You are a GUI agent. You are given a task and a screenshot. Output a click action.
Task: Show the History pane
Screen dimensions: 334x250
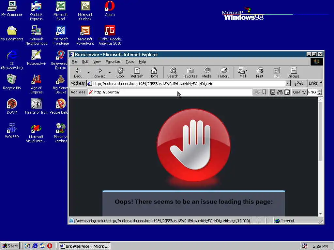coord(224,73)
